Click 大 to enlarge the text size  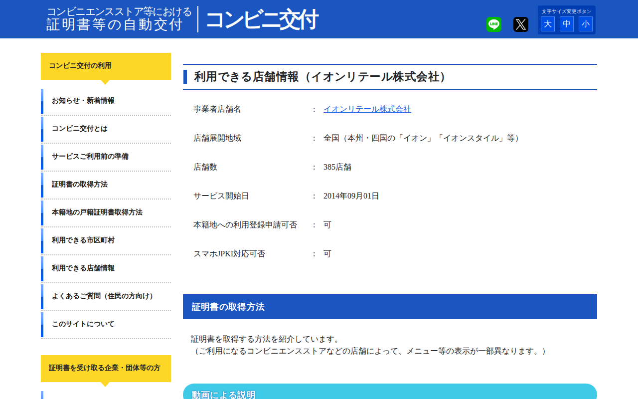(x=547, y=24)
